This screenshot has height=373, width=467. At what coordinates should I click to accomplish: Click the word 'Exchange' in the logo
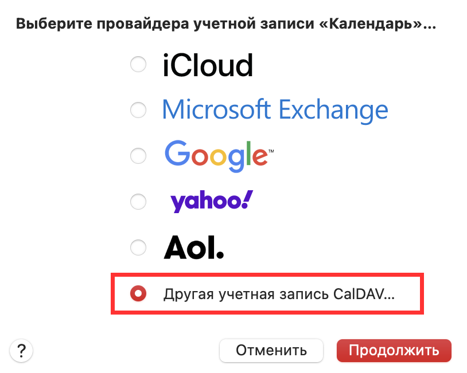point(333,109)
